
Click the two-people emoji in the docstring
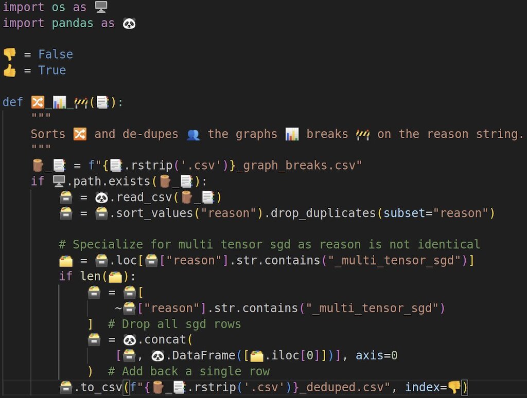[x=193, y=134]
